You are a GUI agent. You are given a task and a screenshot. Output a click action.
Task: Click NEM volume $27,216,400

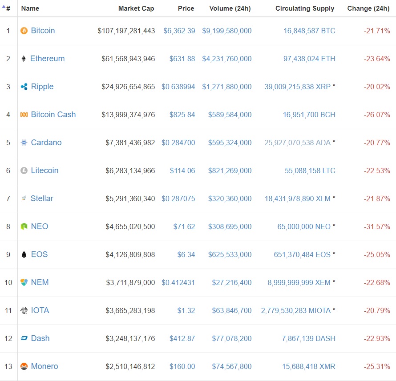pyautogui.click(x=232, y=283)
